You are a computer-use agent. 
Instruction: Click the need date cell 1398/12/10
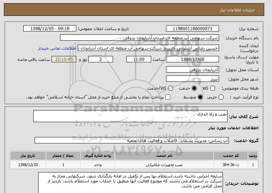[28, 165]
